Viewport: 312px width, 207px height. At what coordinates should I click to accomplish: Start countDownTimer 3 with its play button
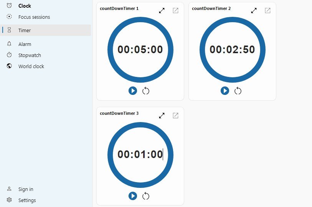[x=133, y=196]
